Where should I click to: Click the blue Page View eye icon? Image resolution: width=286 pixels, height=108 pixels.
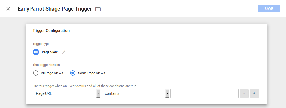[36, 52]
